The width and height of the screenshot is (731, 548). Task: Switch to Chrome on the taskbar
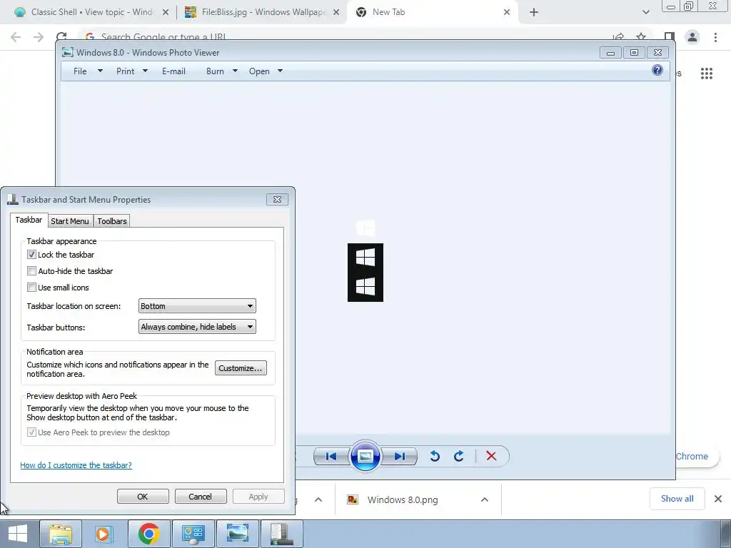(148, 534)
